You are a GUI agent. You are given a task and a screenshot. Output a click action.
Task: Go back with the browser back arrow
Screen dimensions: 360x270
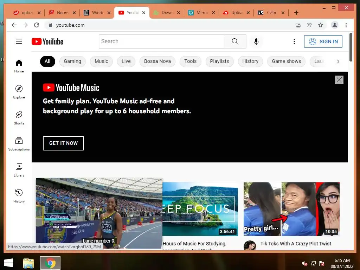tap(14, 25)
